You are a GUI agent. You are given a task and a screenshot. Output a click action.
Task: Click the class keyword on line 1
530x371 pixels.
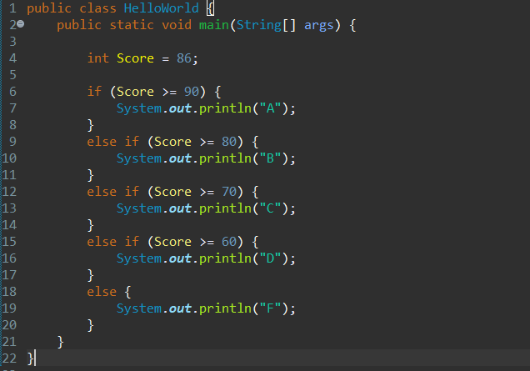point(97,8)
